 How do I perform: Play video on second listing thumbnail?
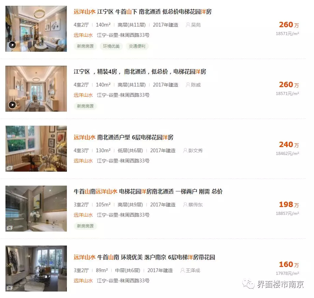(x=12, y=105)
